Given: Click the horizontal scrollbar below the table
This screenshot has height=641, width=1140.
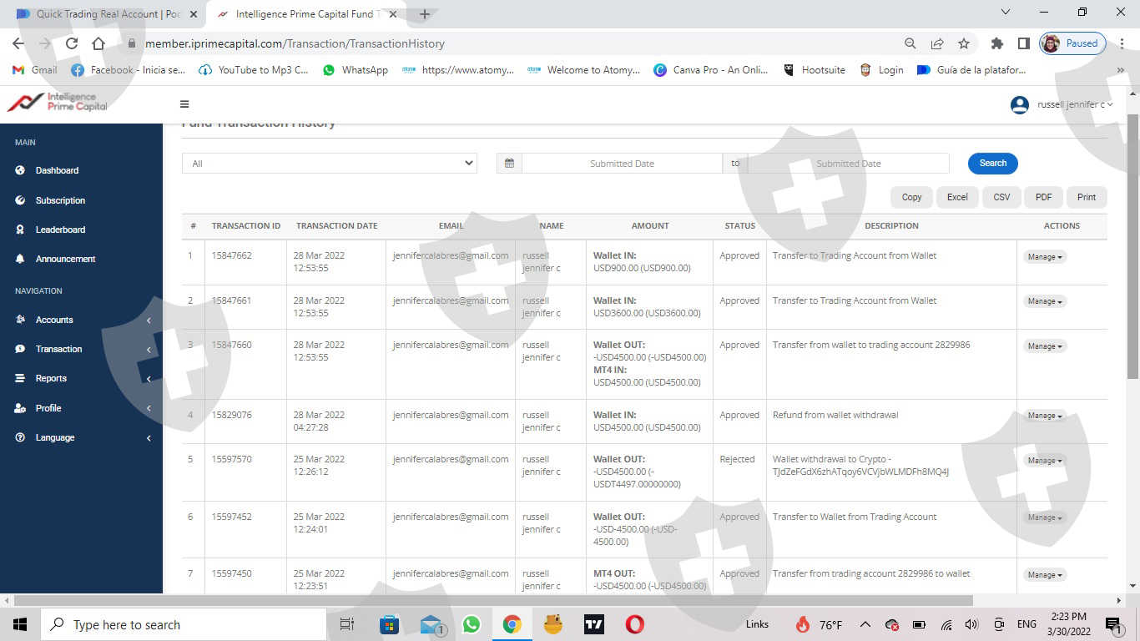Looking at the screenshot, I should point(492,600).
